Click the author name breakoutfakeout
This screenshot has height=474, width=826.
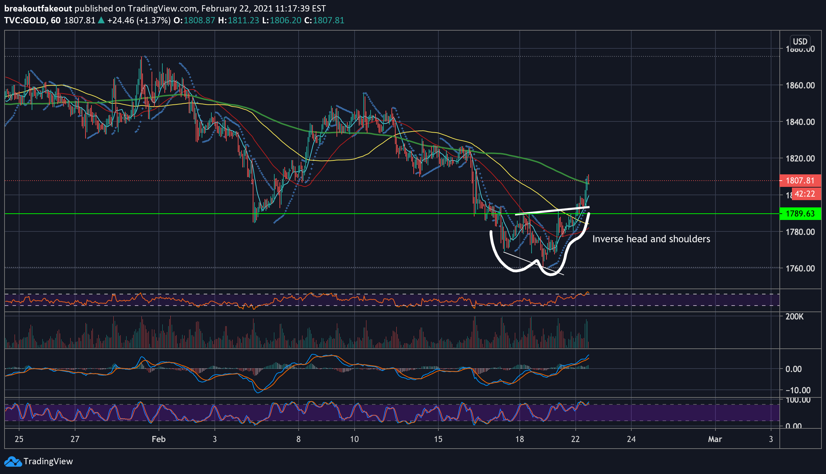(38, 8)
